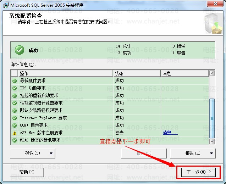Image resolution: width=226 pixels, height=184 pixels.
Task: Click the green check icon for 最低硬件要求
Action: pyautogui.click(x=15, y=81)
